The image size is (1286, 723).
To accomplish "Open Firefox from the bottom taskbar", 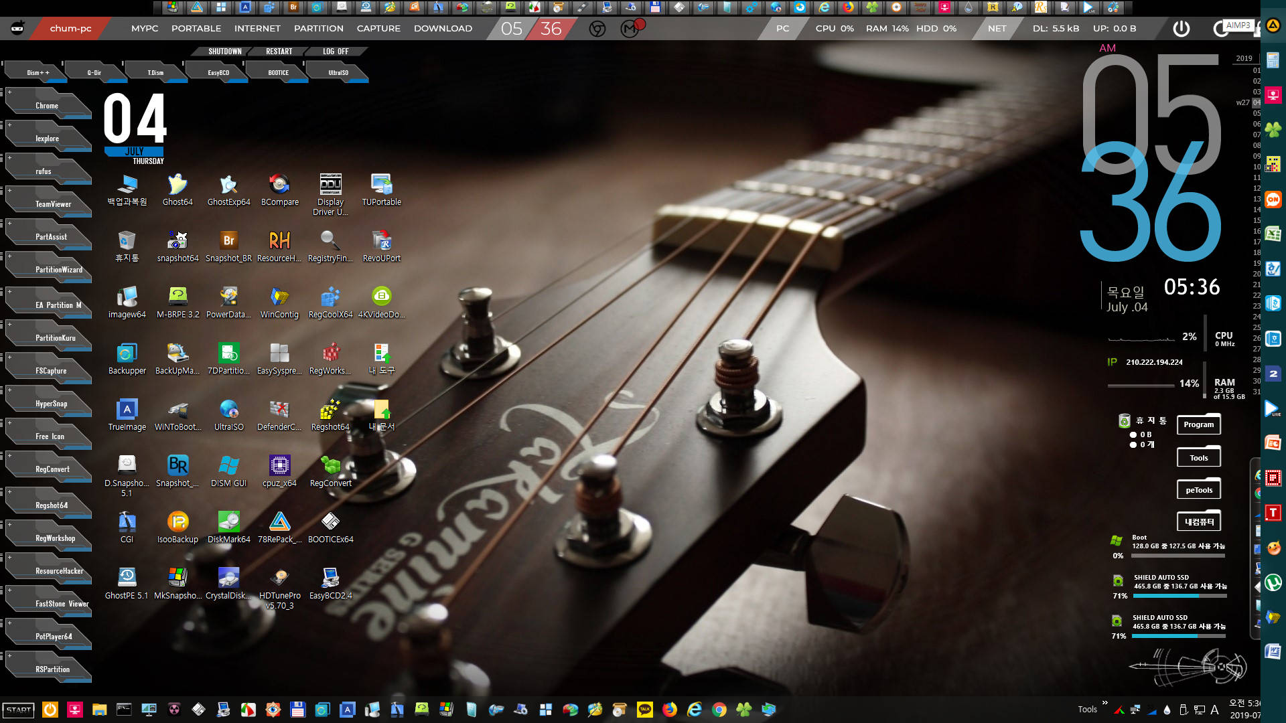I will coord(670,710).
